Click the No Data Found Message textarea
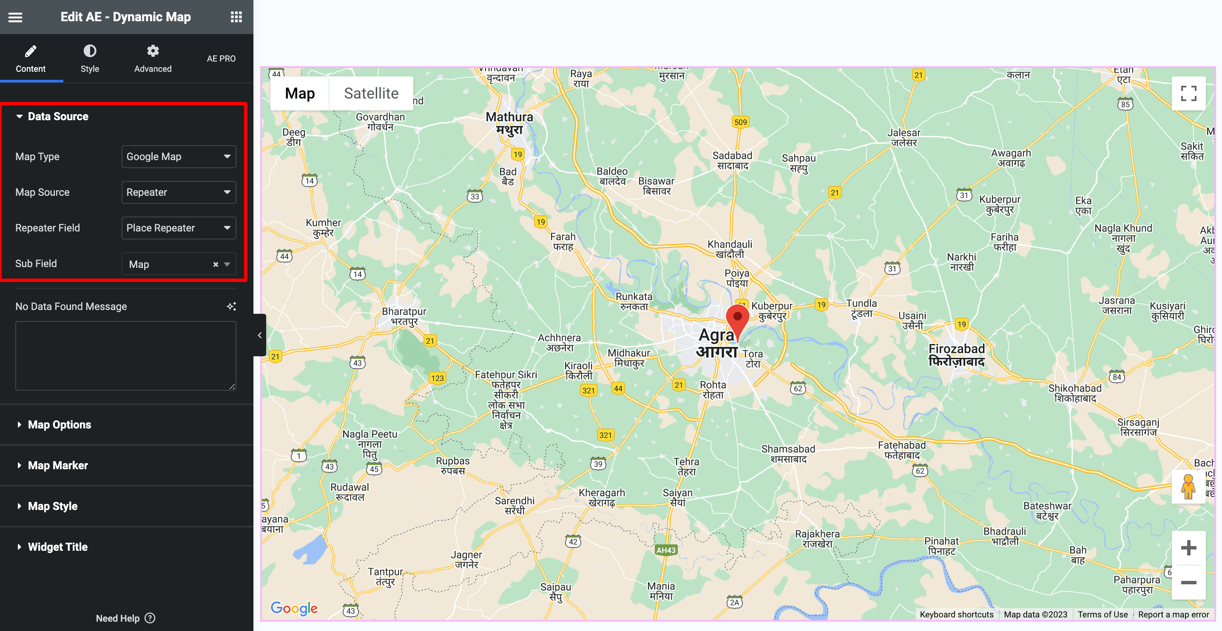Screen dimensions: 1222x631 point(126,356)
